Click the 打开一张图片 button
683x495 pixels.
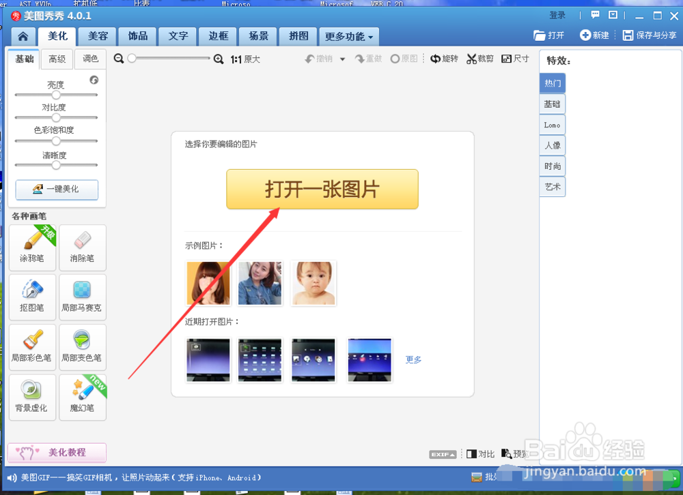point(322,189)
